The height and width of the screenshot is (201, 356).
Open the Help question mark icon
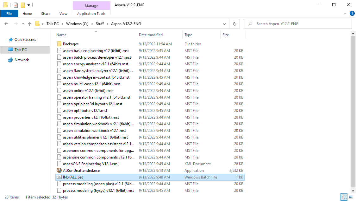[352, 14]
